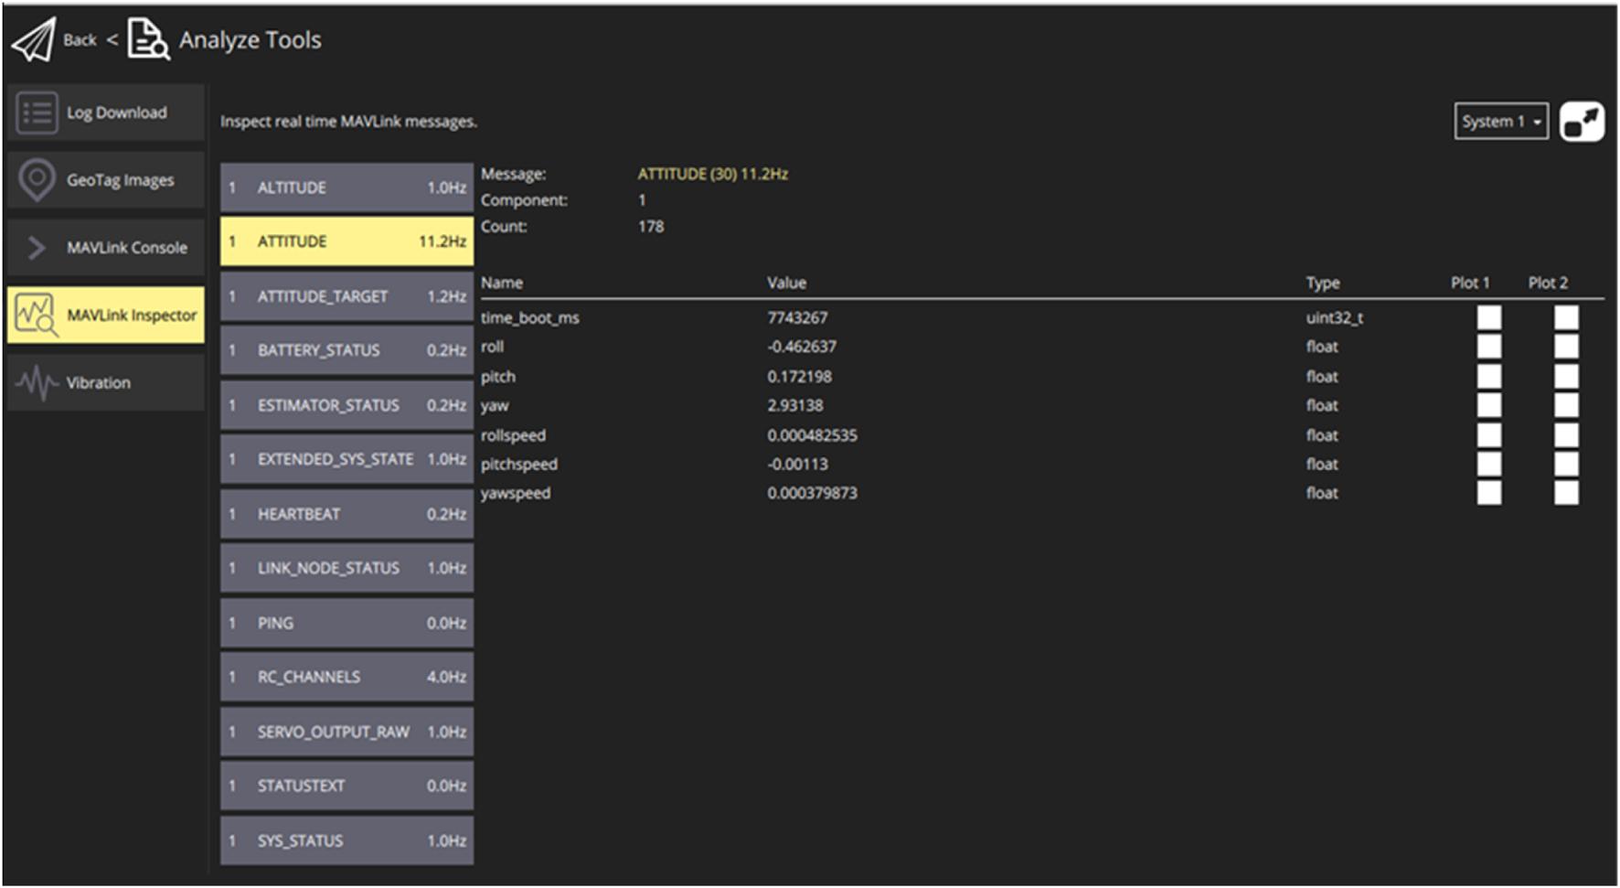This screenshot has width=1620, height=888.
Task: Select RC_CHANNELS message in the list
Action: (x=346, y=677)
